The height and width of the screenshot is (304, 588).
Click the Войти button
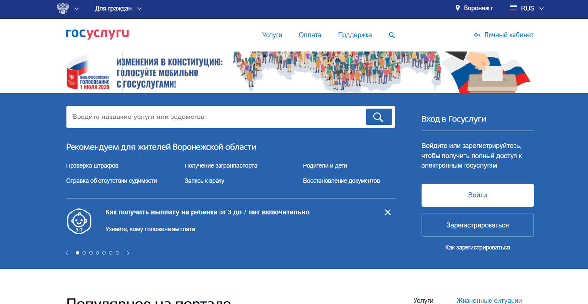click(478, 195)
